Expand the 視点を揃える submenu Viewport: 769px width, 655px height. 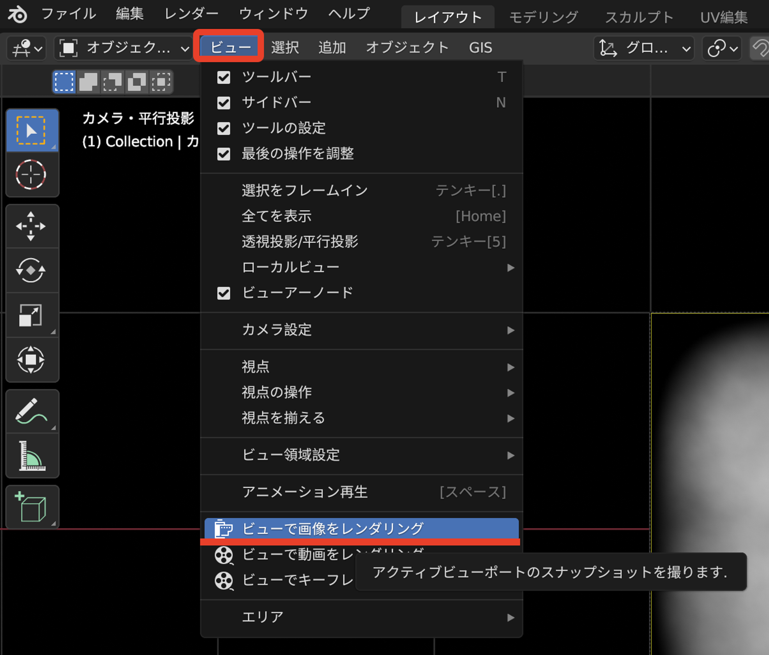361,418
